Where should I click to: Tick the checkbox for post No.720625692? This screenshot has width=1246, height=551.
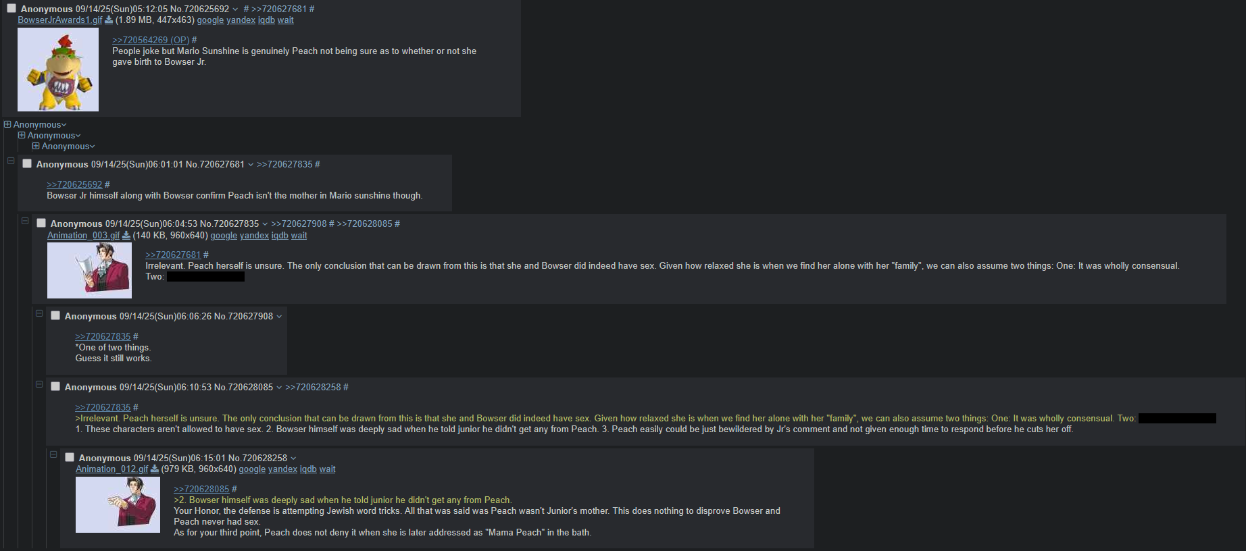[x=11, y=8]
